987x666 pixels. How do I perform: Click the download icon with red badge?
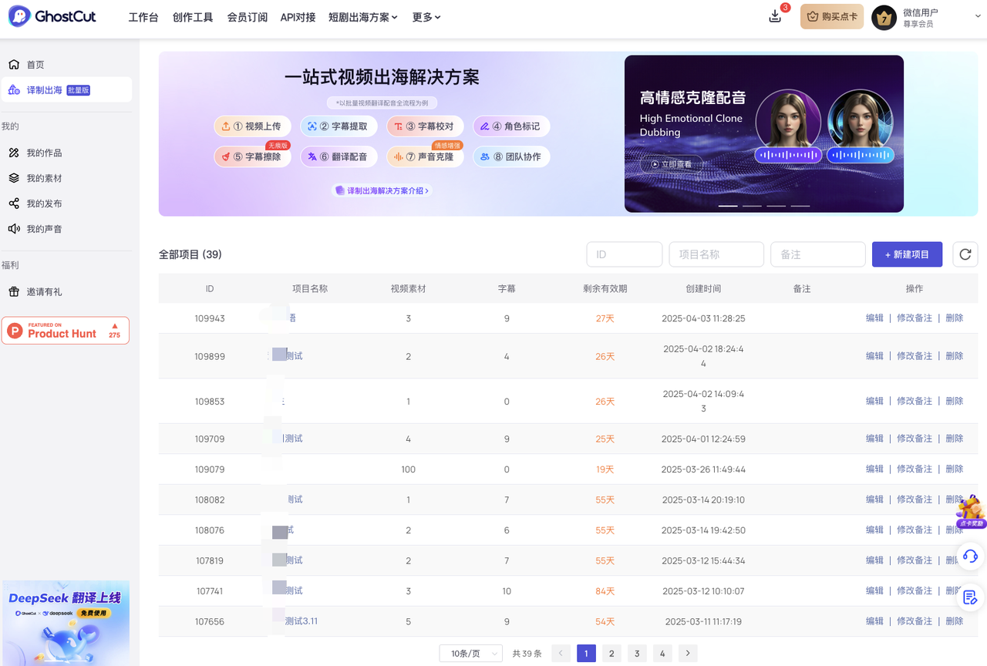(776, 17)
